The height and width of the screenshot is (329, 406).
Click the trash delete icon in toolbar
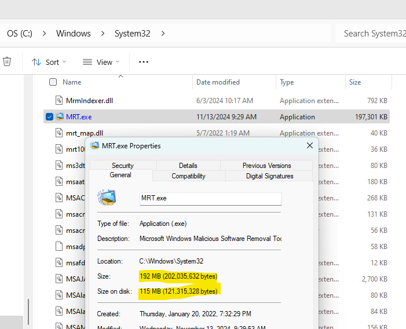[7, 61]
